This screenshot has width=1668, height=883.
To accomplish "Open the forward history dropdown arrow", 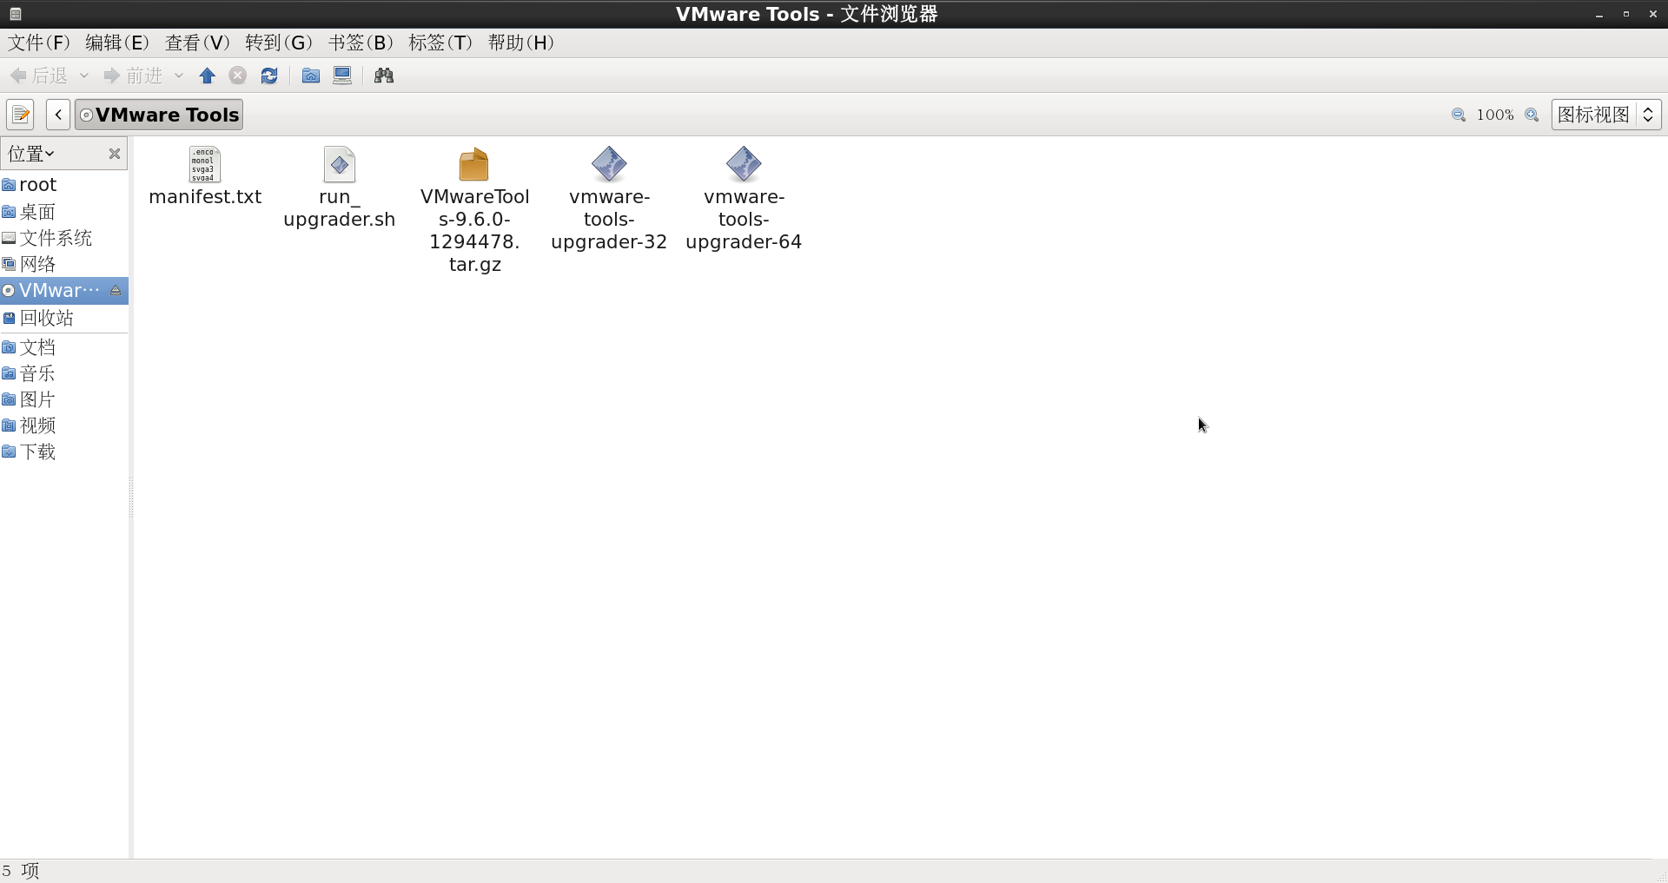I will coord(179,76).
